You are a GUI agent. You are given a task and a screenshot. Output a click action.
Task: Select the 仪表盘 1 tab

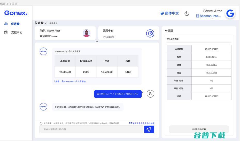[53, 23]
